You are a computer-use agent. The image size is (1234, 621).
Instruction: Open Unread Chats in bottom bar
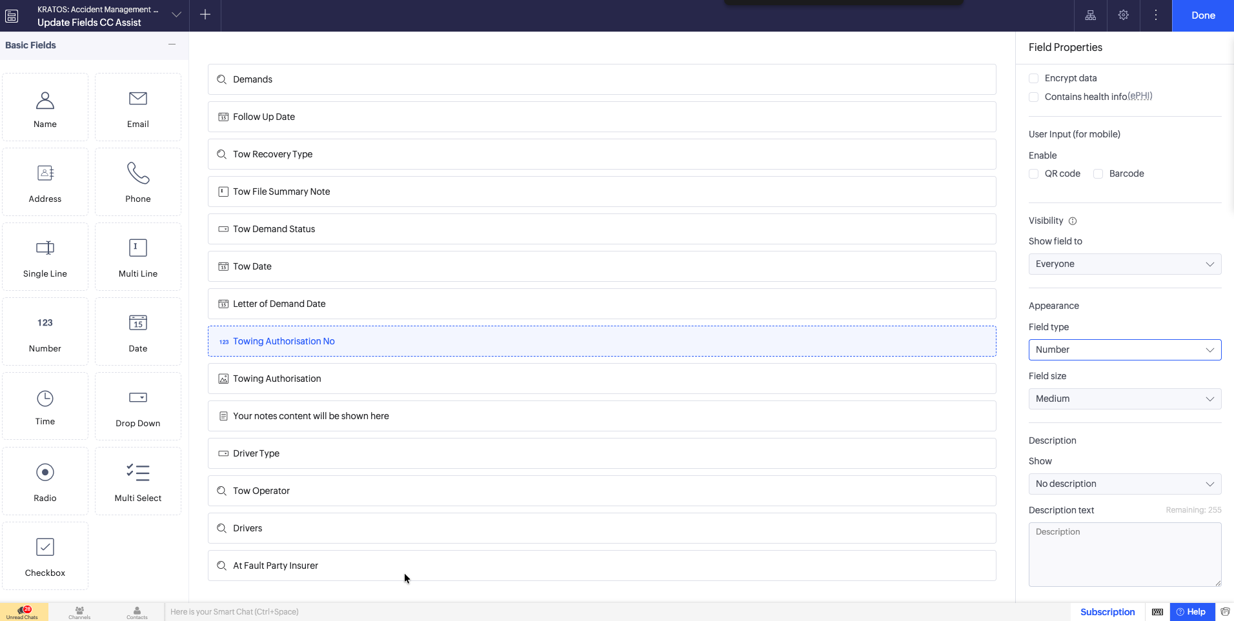[23, 612]
